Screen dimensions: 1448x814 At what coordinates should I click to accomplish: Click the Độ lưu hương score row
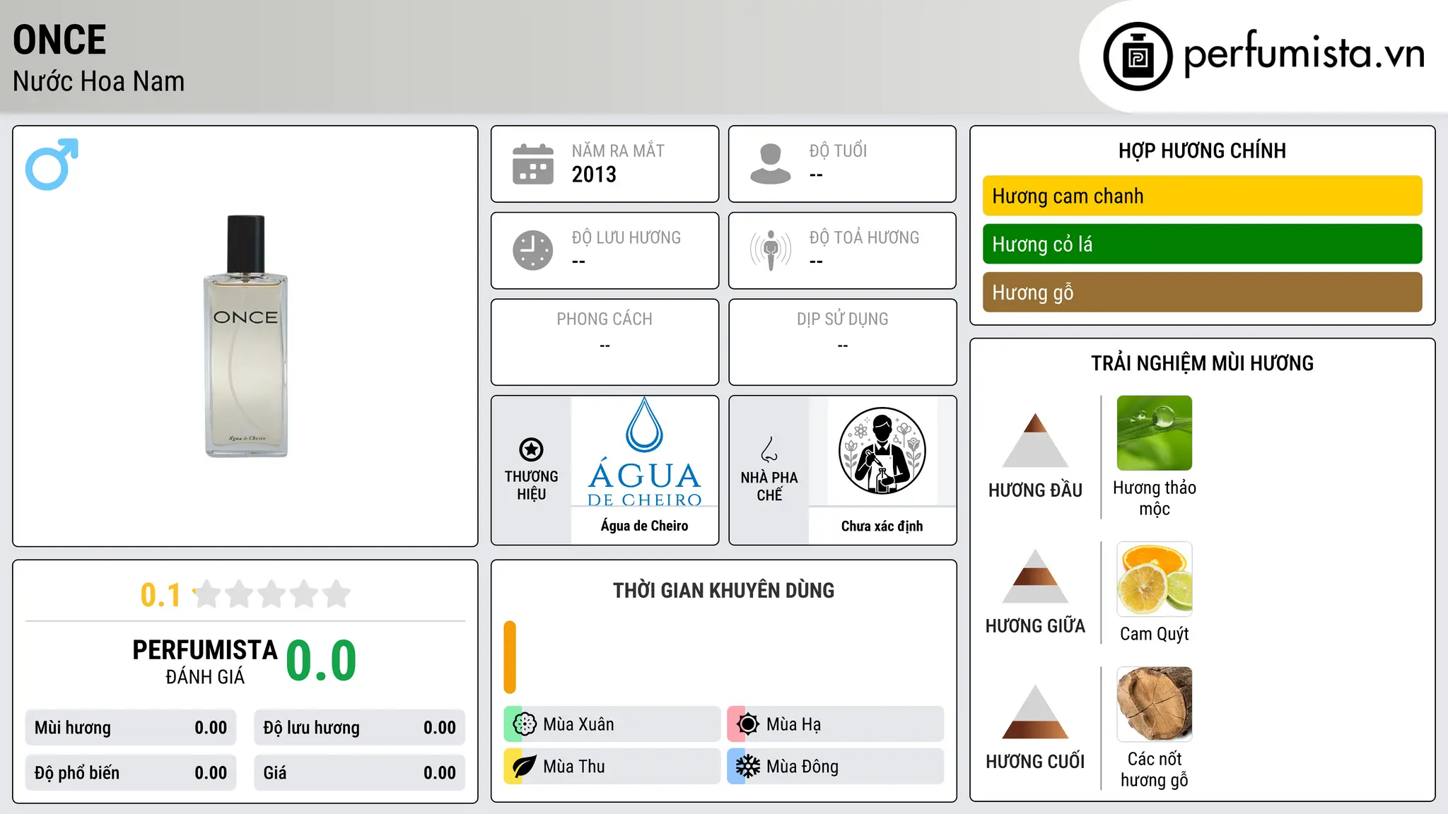359,728
